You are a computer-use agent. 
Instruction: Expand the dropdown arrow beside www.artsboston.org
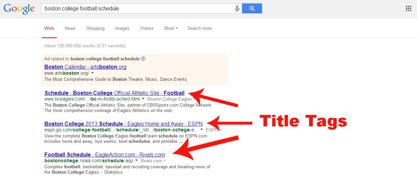tap(92, 73)
